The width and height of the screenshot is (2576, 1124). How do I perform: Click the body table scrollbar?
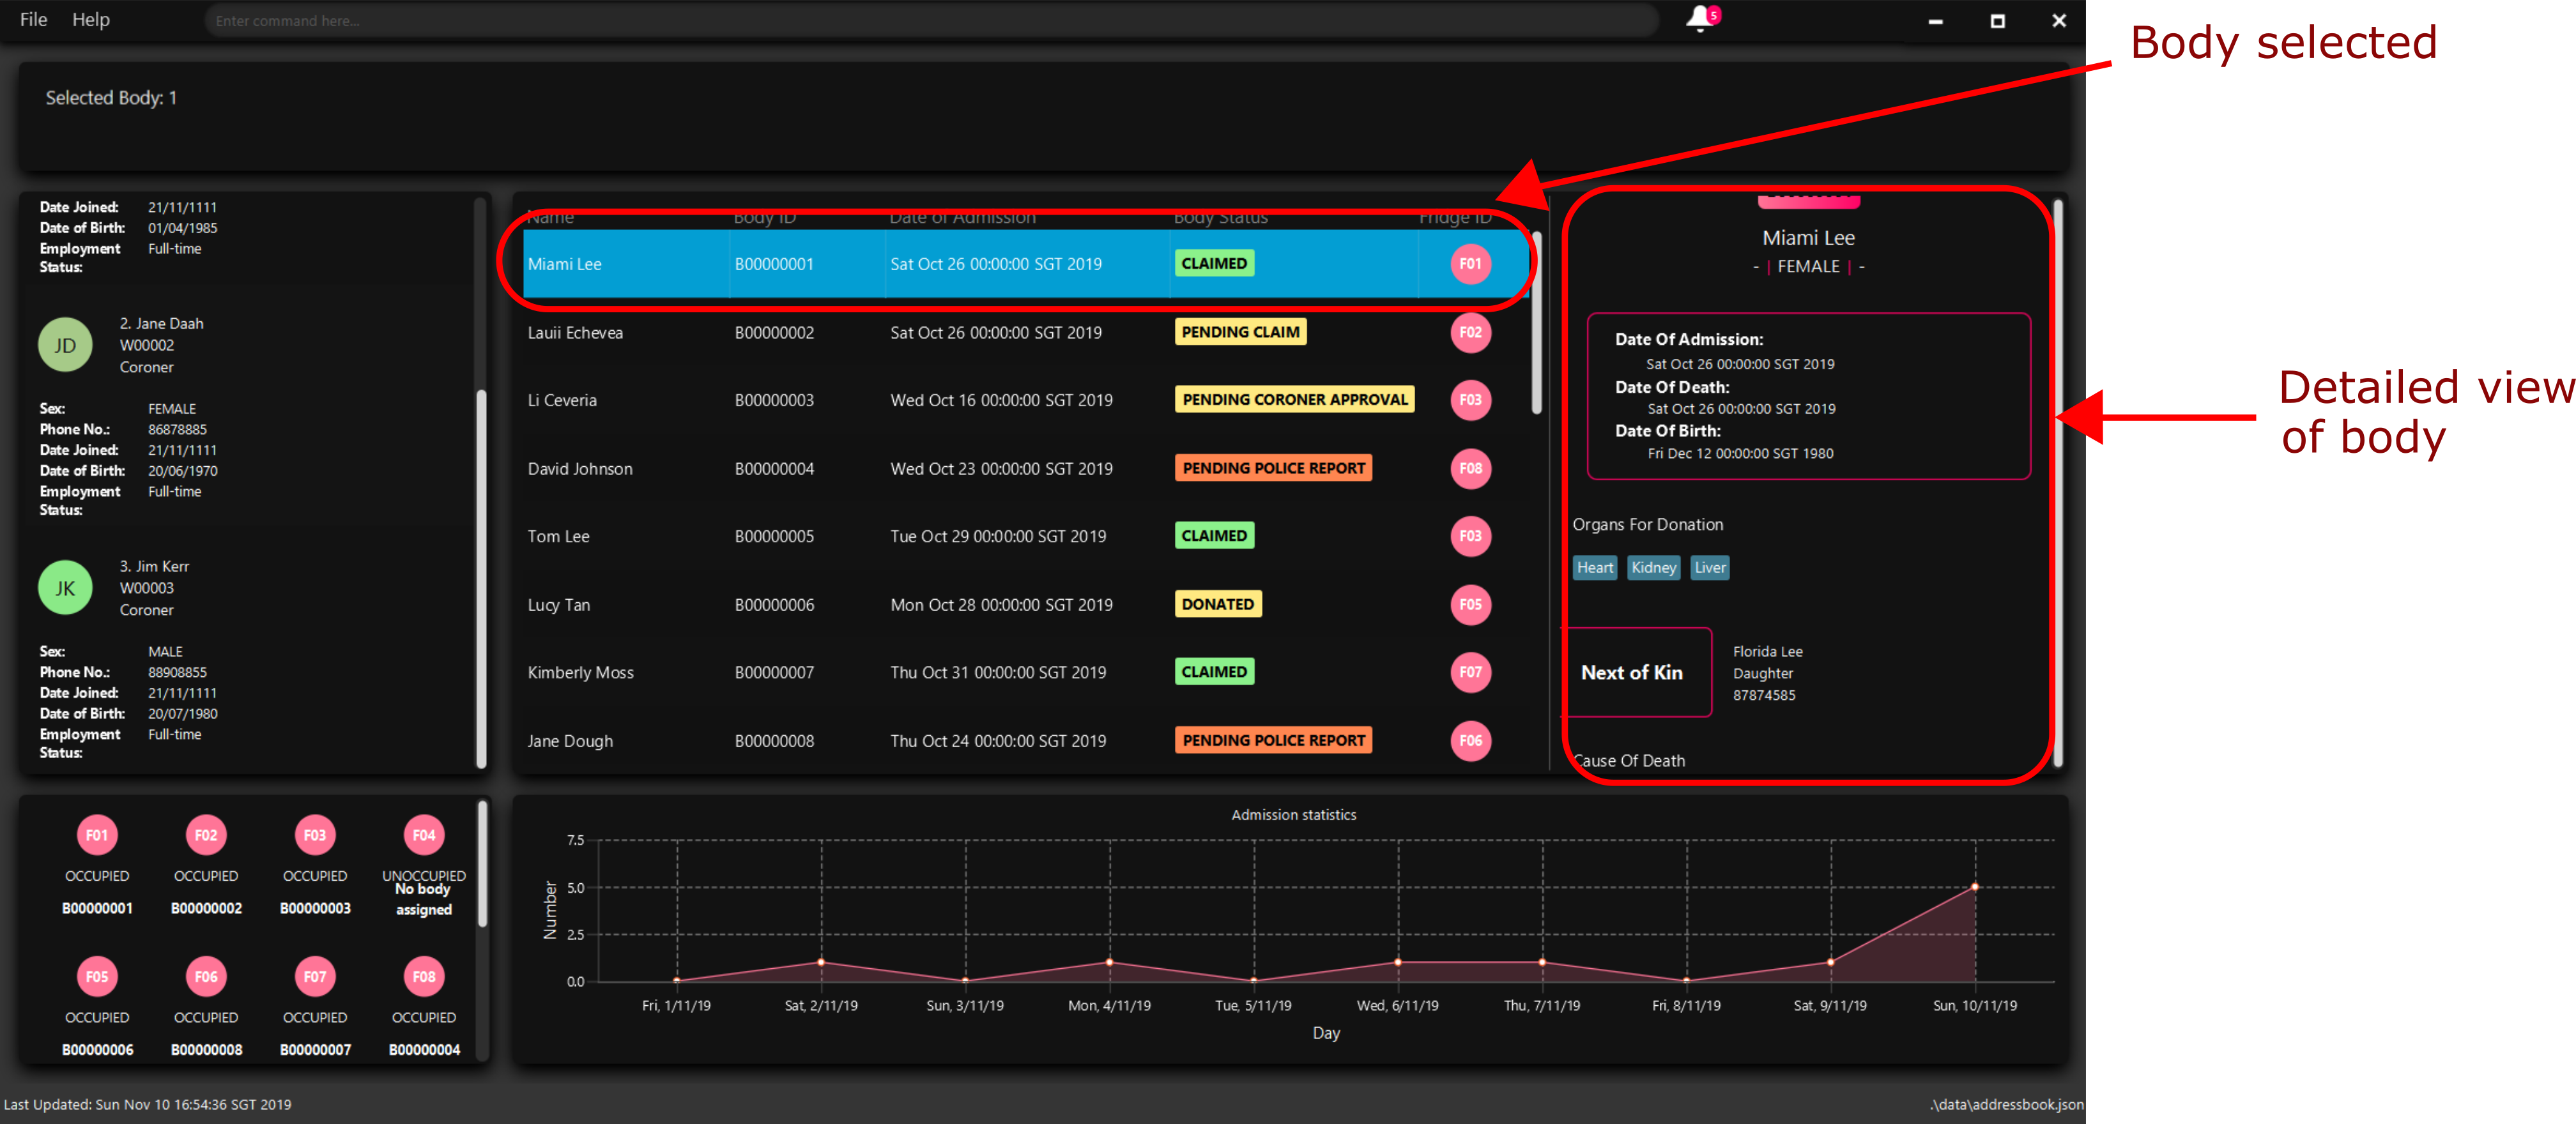click(x=1537, y=322)
